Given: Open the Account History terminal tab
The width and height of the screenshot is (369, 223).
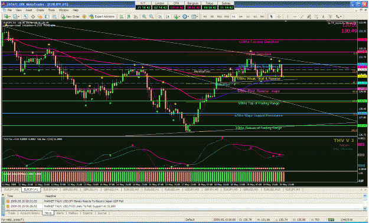Looking at the screenshot, I should point(31,213).
